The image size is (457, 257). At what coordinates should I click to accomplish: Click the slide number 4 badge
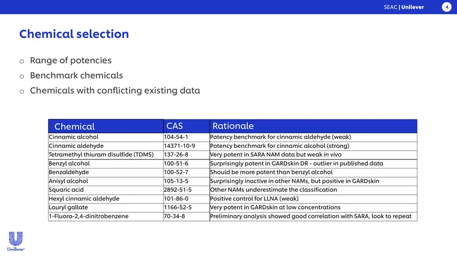(x=447, y=7)
